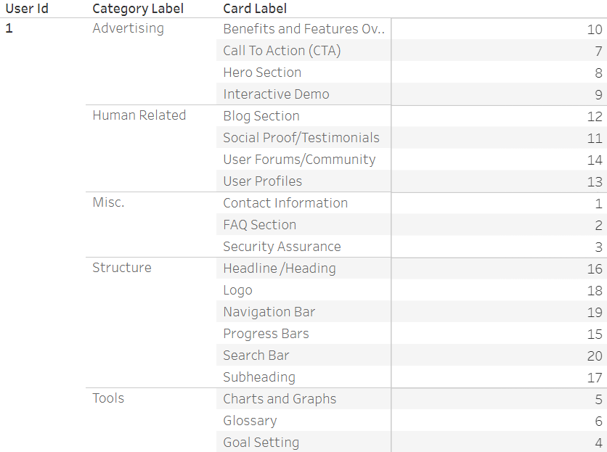This screenshot has height=452, width=607.
Task: Click the FAQ Section card label
Action: pos(260,225)
